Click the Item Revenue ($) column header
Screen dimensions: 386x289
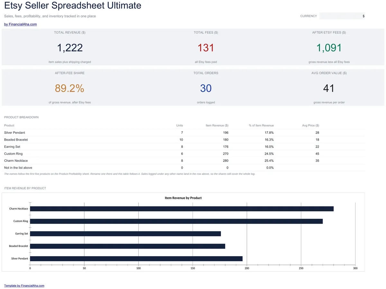click(x=217, y=126)
